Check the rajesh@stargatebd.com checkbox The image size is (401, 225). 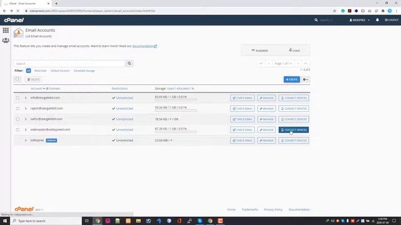point(18,108)
